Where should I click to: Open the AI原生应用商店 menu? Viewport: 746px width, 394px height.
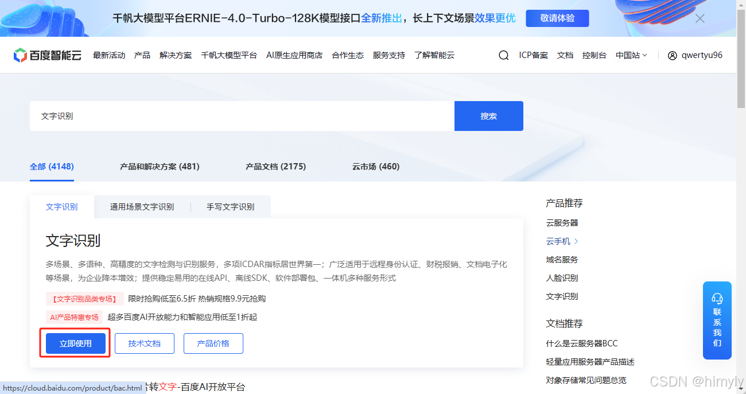coord(294,55)
